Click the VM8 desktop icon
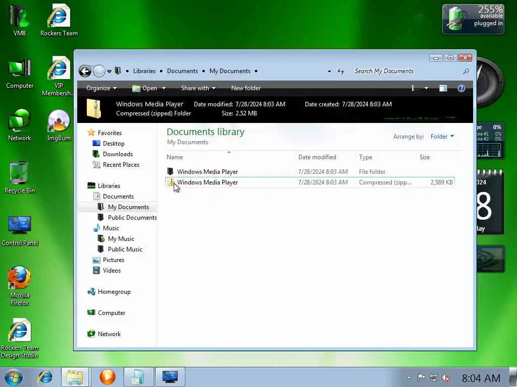The width and height of the screenshot is (517, 387). [20, 20]
